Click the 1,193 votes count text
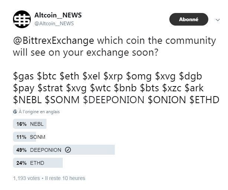Viewport: 228px width, 190px height. point(26,178)
